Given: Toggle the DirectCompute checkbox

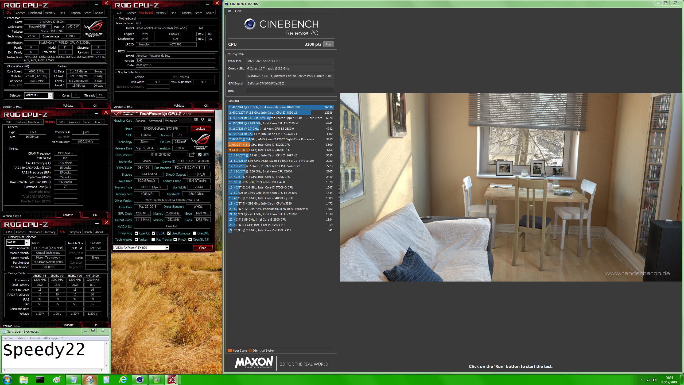Looking at the screenshot, I should 169,233.
